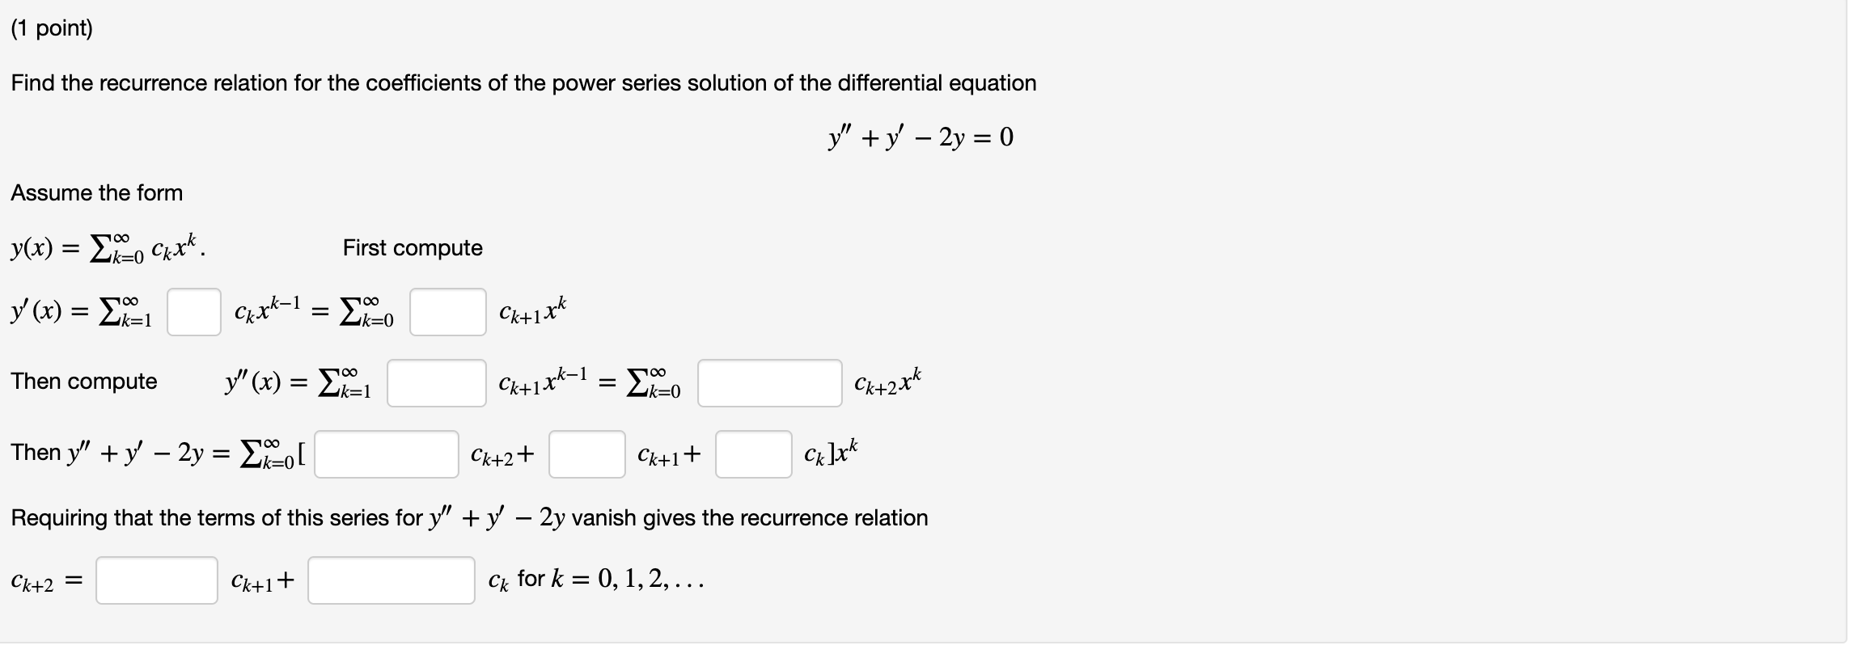1875x658 pixels.
Task: Click the box before c_{k+1}+ in combined series
Action: click(x=587, y=455)
